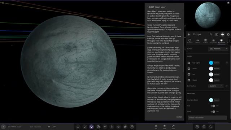Click the Custom label beside City Lights

click(x=217, y=63)
